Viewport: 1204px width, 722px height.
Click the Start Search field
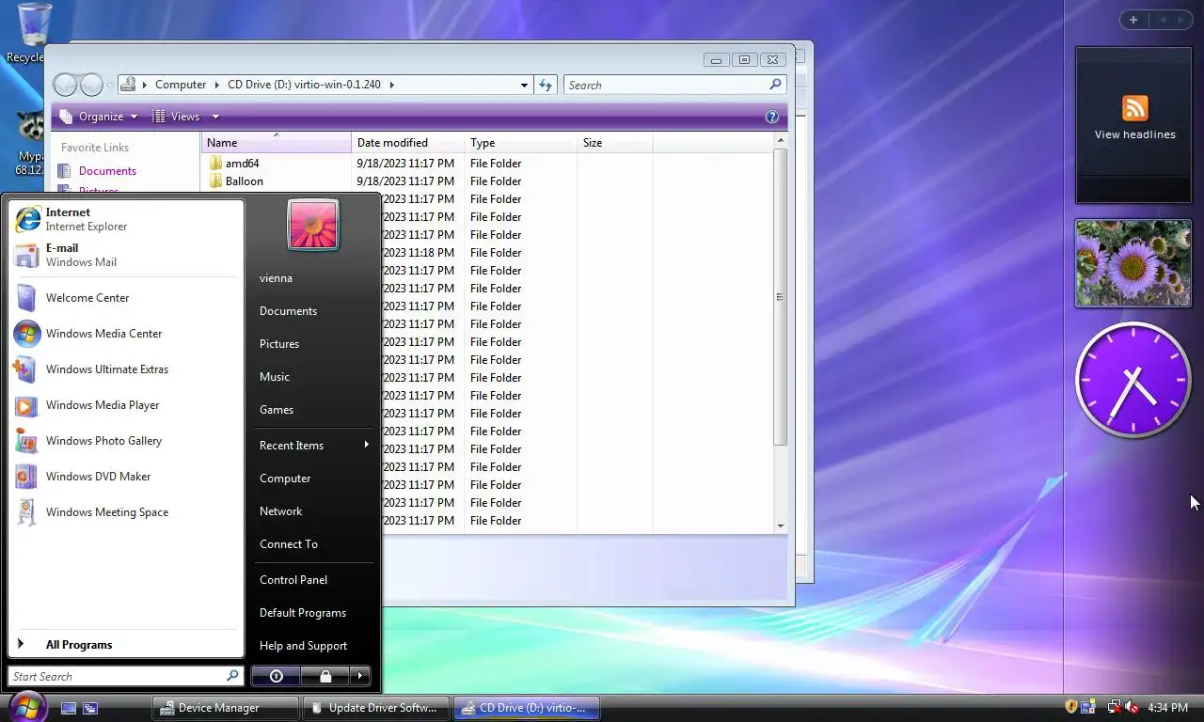(x=125, y=676)
